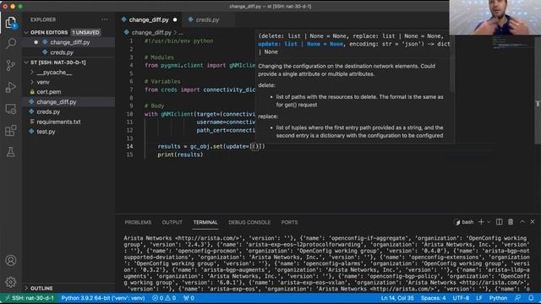This screenshot has height=304, width=541.
Task: Change encoding via UTF-8 status item
Action: coord(461,298)
